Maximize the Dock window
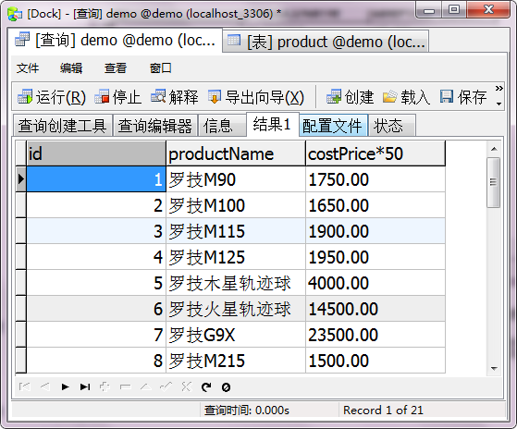This screenshot has height=429, width=517. (x=454, y=10)
